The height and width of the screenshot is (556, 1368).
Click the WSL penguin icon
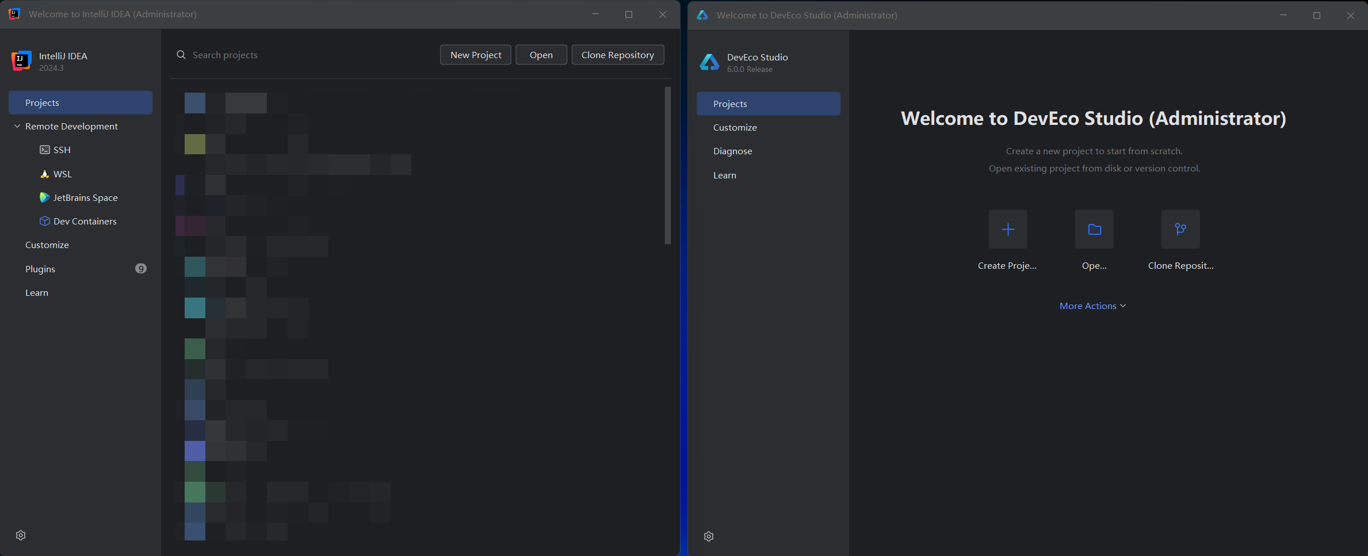pyautogui.click(x=44, y=174)
